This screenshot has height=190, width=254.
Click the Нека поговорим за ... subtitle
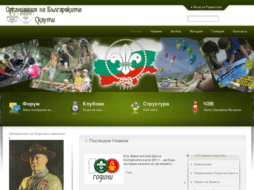(x=38, y=110)
